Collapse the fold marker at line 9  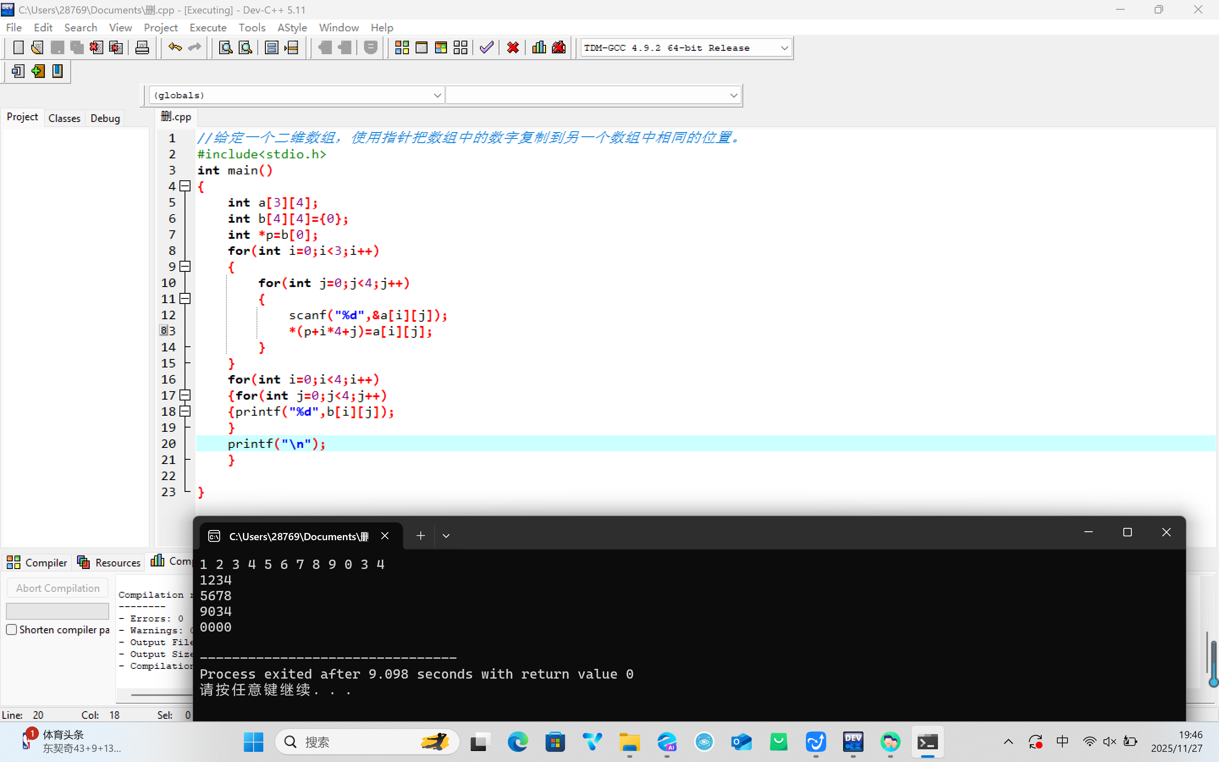[185, 267]
